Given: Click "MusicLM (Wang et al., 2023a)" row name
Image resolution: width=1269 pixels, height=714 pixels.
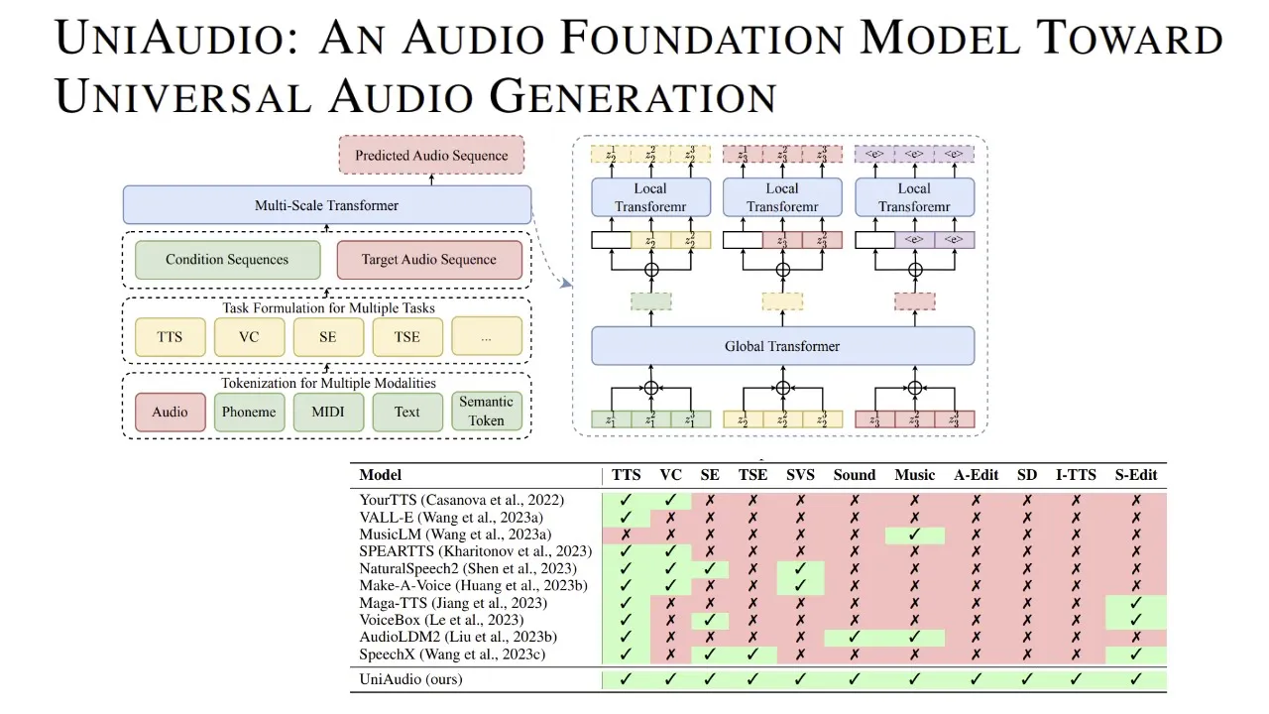Looking at the screenshot, I should (455, 535).
